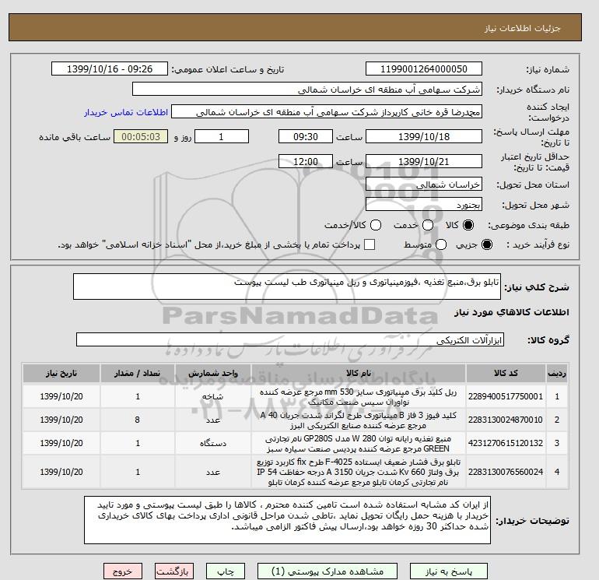Click the delivery city field بجنورد
Image resolution: width=599 pixels, height=580 pixels.
click(424, 205)
